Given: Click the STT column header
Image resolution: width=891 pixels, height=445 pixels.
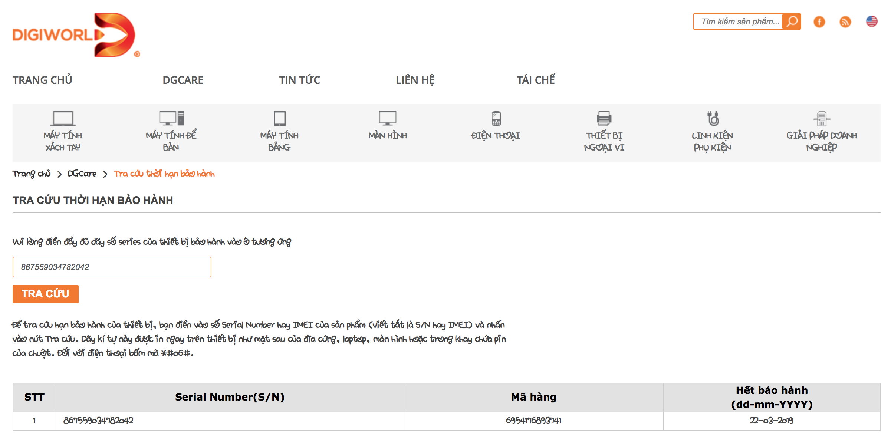Looking at the screenshot, I should [34, 397].
